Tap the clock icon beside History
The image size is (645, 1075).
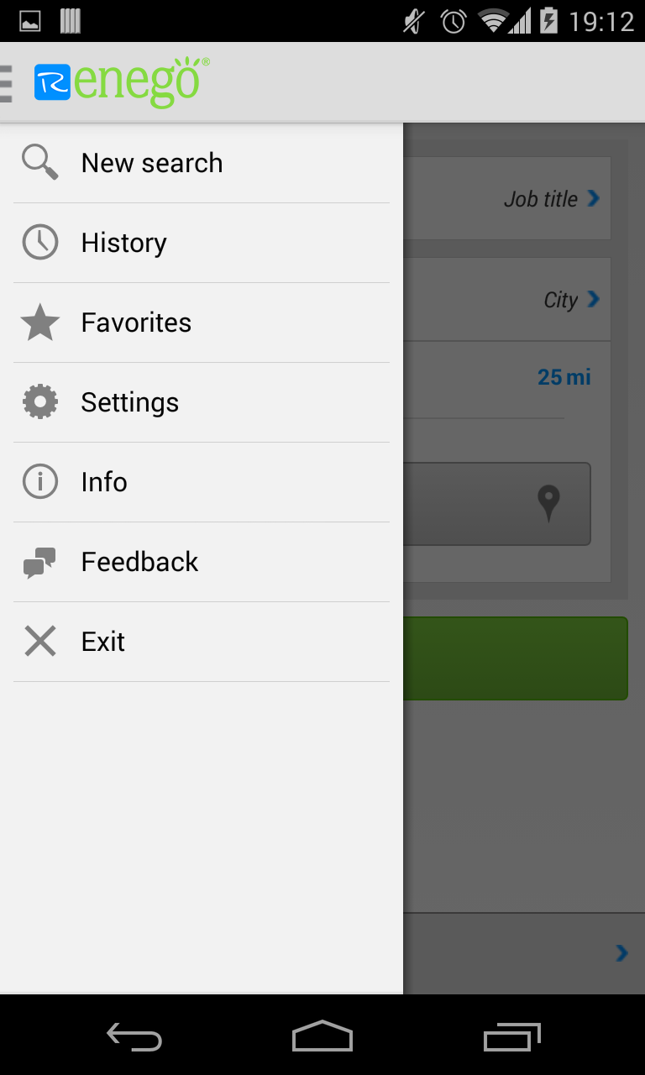click(x=39, y=242)
